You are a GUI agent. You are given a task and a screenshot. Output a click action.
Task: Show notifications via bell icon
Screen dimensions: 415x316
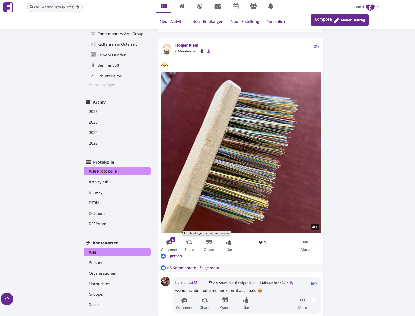tap(270, 6)
